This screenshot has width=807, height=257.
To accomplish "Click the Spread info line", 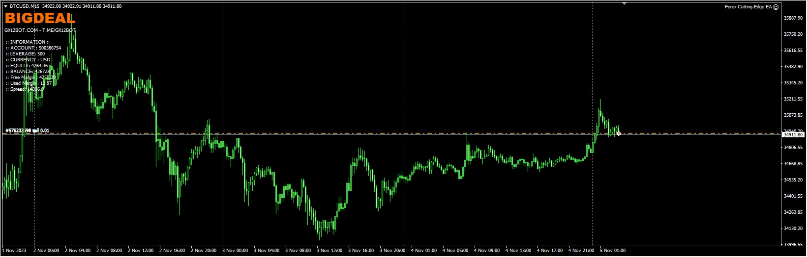I will click(x=25, y=89).
